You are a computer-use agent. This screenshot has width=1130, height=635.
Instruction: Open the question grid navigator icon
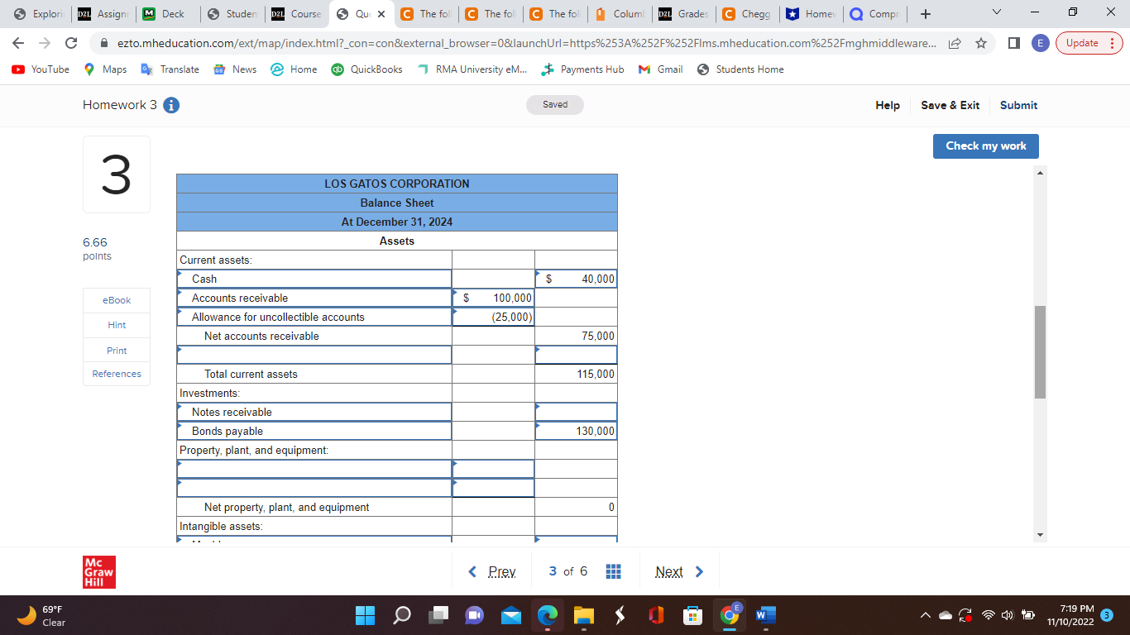click(x=613, y=572)
